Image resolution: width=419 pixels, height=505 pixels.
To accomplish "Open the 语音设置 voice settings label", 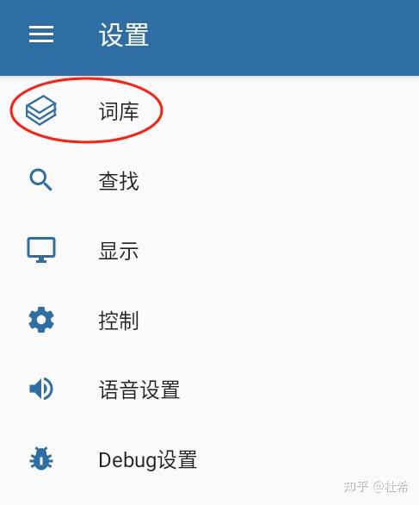I will (139, 390).
